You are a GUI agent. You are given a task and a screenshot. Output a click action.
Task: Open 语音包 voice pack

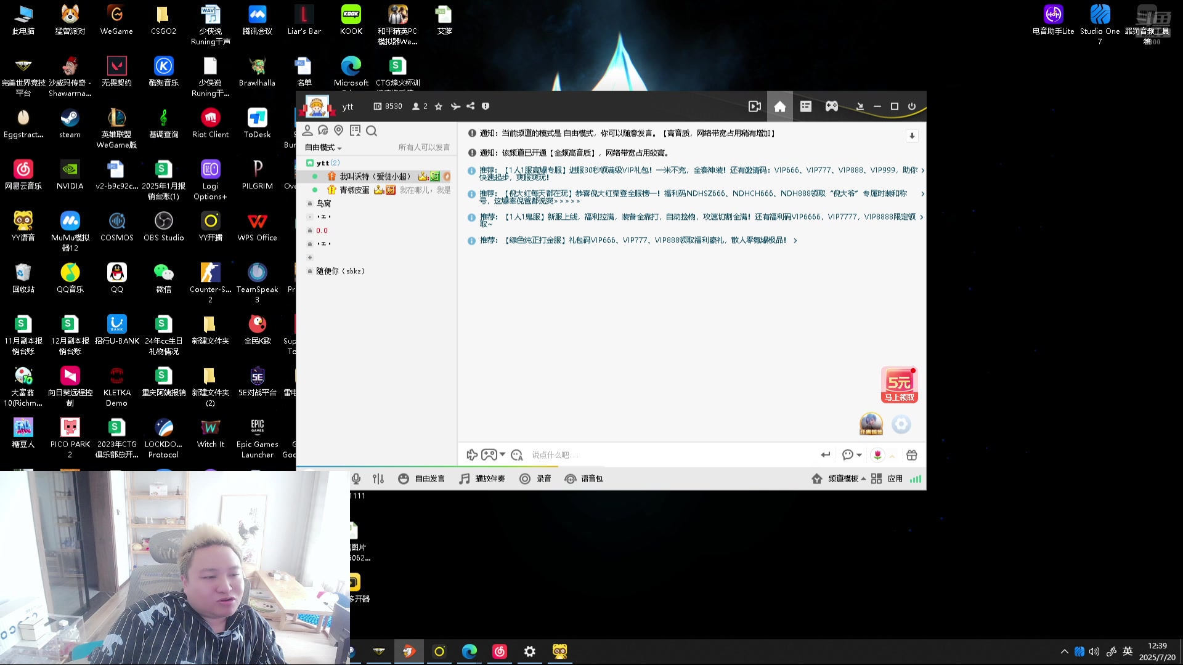pos(583,479)
